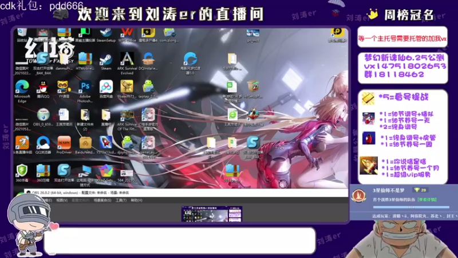Open the QQ Browser shortcut
The height and width of the screenshot is (258, 458).
coord(44,145)
